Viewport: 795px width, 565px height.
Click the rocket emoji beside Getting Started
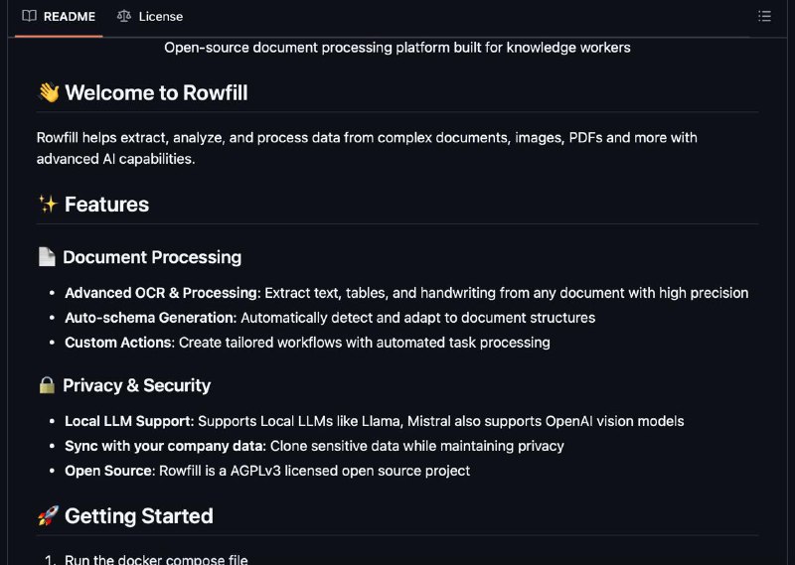(x=48, y=515)
